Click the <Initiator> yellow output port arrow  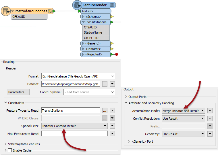pyautogui.click(x=112, y=49)
